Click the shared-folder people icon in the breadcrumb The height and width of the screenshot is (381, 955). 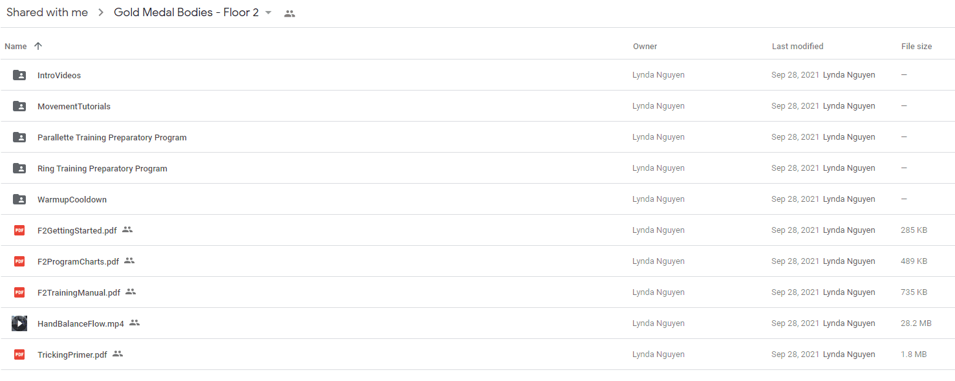pyautogui.click(x=290, y=14)
